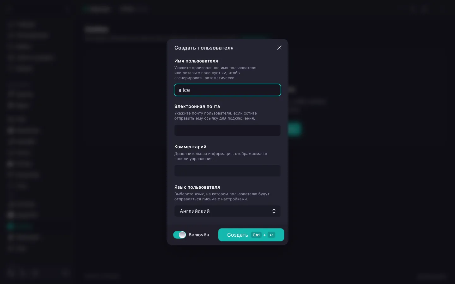Viewport: 455px width, 284px height.
Task: Click the username hint about auto-generation
Action: coord(215,73)
